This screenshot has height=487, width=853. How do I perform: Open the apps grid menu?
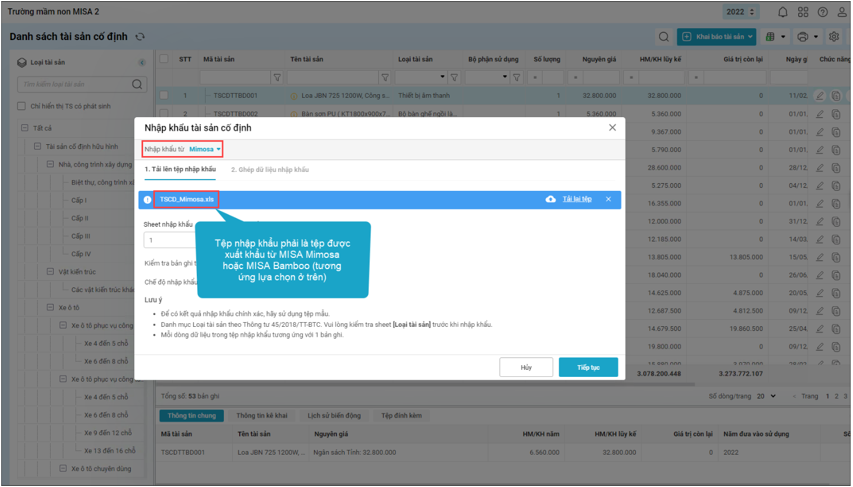pos(803,12)
